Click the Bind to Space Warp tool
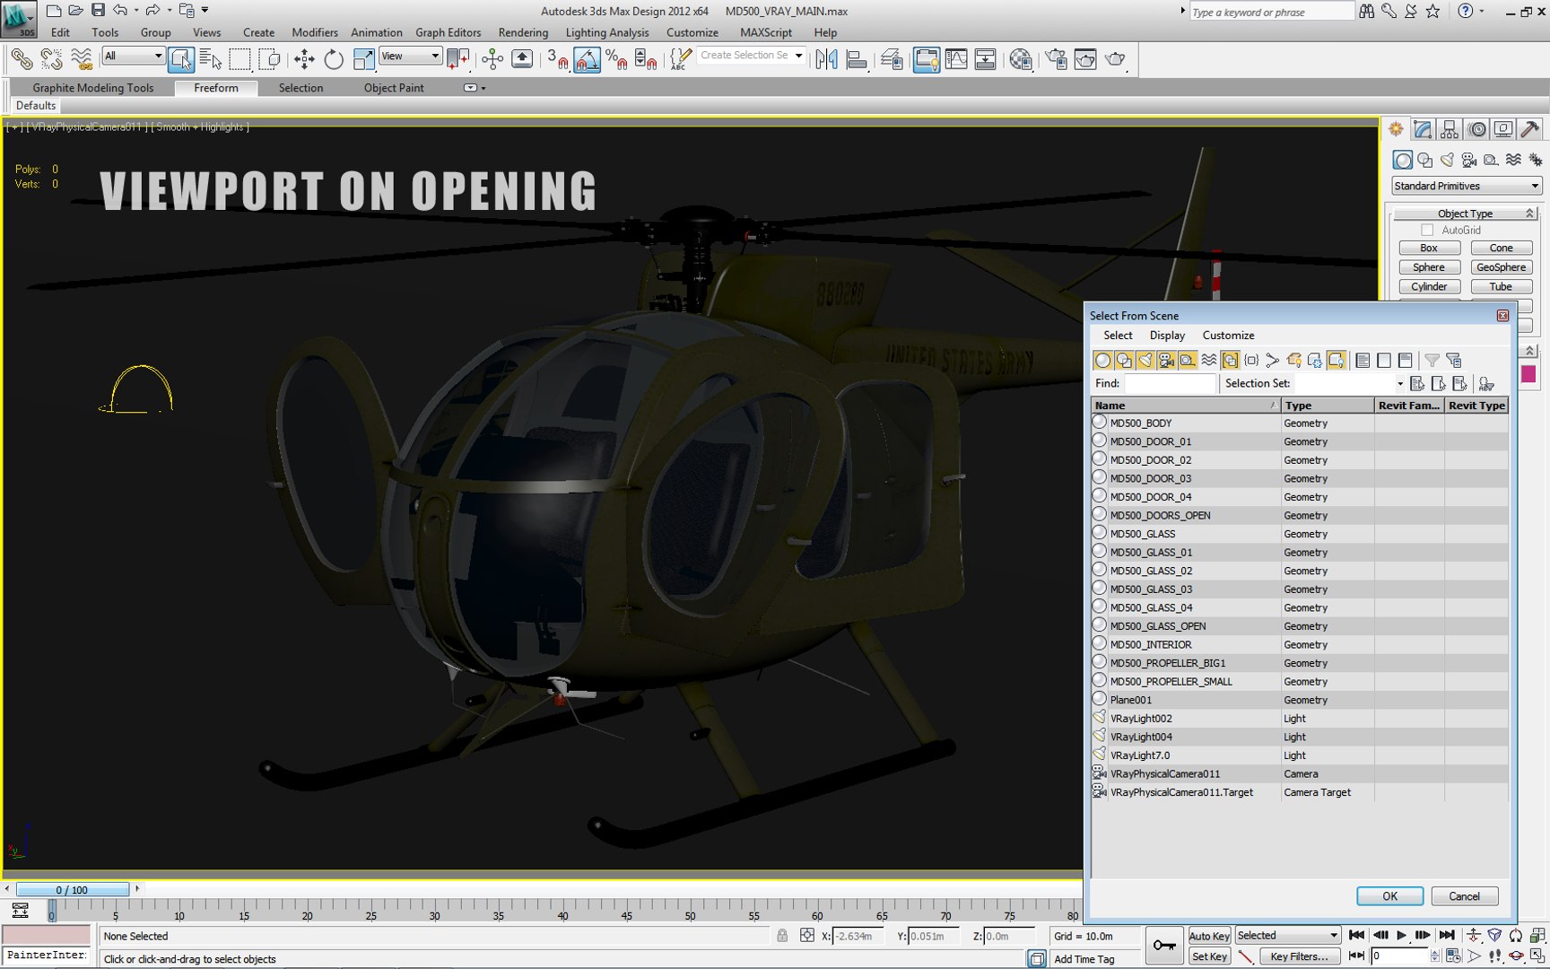Viewport: 1550px width, 969px height. coord(82,59)
